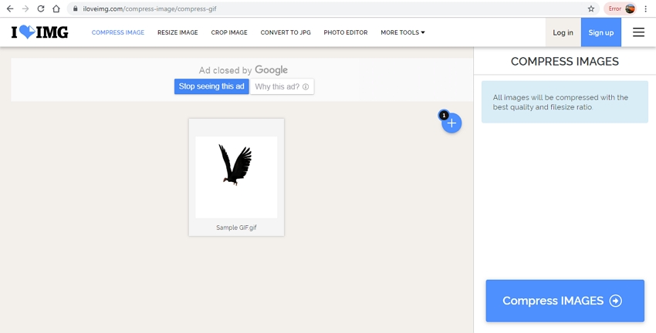
Task: Open the hamburger menu icon
Action: [x=638, y=32]
